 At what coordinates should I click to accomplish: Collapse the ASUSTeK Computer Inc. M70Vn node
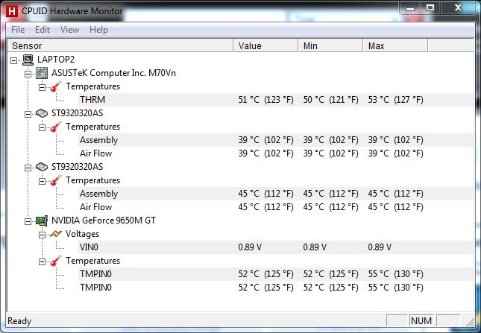(x=28, y=73)
